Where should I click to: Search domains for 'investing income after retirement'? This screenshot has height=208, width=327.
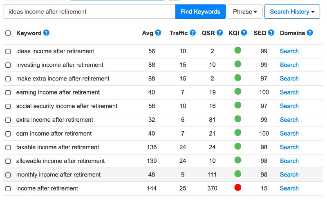(x=289, y=65)
